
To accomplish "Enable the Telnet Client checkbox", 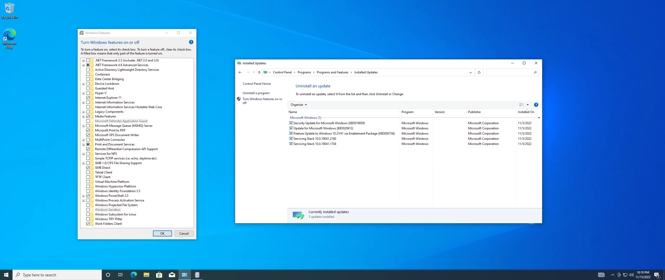I will [x=88, y=172].
